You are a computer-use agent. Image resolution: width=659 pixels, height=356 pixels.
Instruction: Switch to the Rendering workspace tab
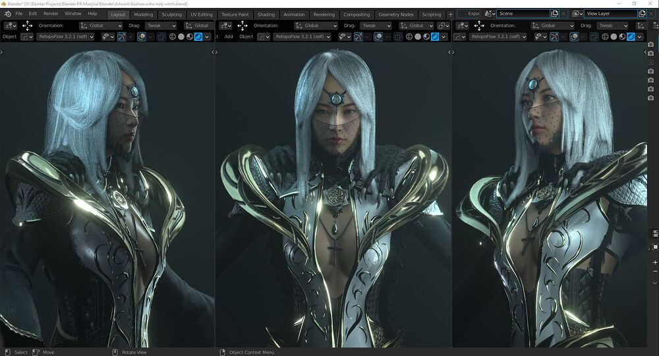click(x=324, y=15)
